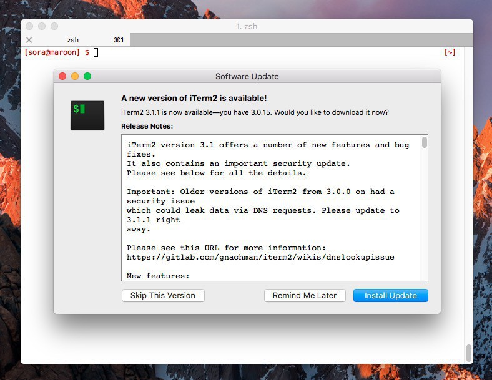
Task: Click the 'Software Update' title bar text
Action: coord(247,76)
